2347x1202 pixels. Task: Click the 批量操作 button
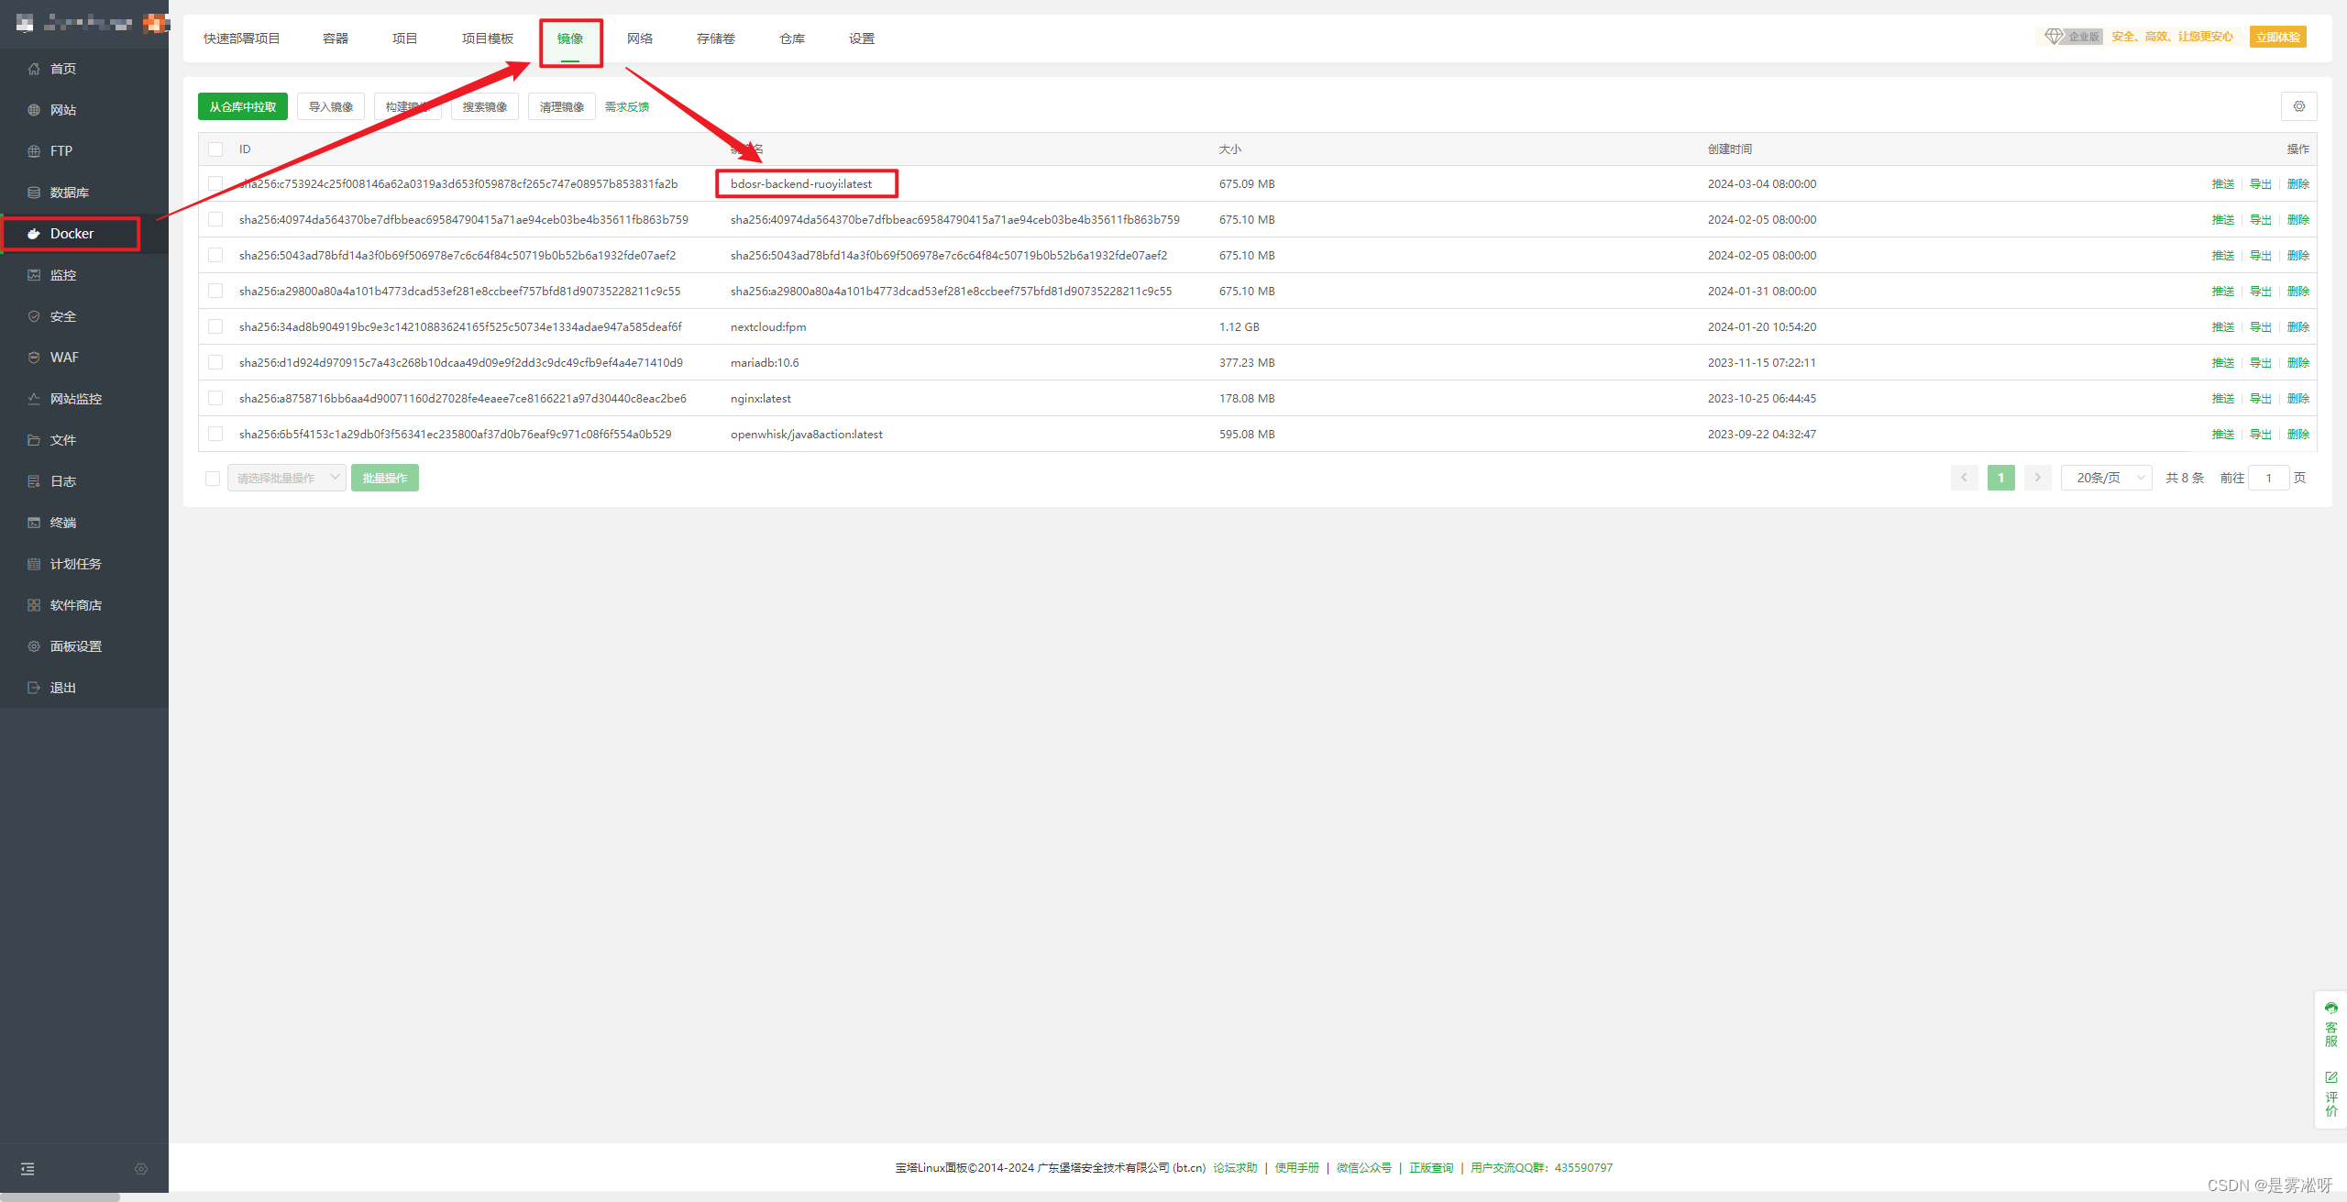[x=385, y=478]
